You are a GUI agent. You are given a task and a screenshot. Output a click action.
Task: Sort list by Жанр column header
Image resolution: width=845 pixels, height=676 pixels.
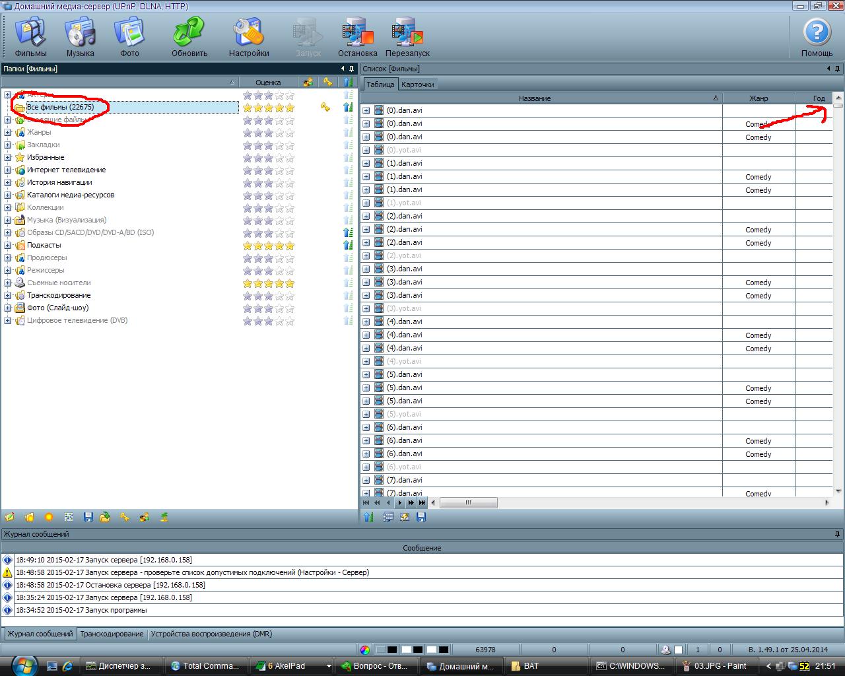tap(759, 98)
